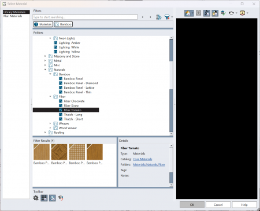Select the Thatch - Short material
Image resolution: width=260 pixels, height=211 pixels.
73,119
